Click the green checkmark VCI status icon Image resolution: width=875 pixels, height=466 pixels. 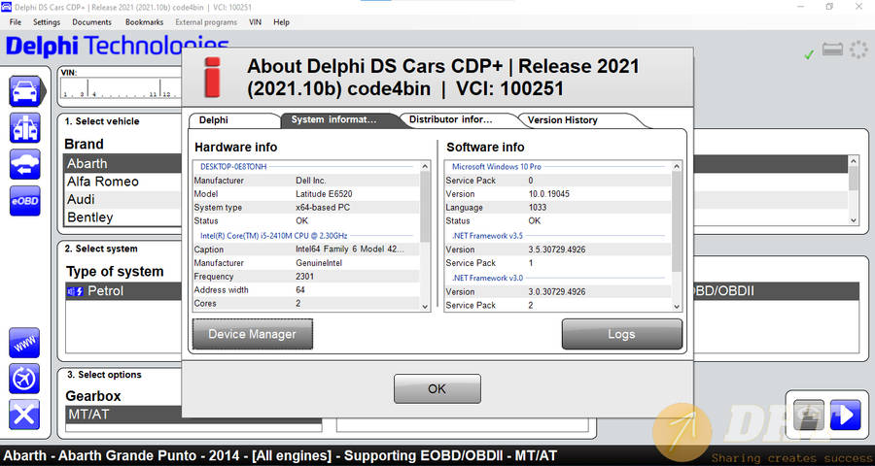point(809,54)
